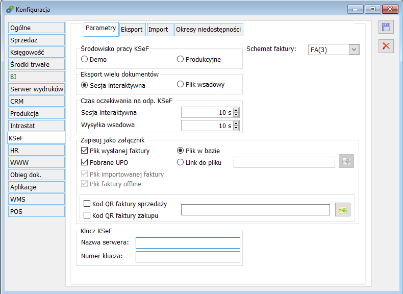Viewport: 403px width, 294px height.
Task: Toggle Pobrane UPO checkbox
Action: (x=84, y=162)
